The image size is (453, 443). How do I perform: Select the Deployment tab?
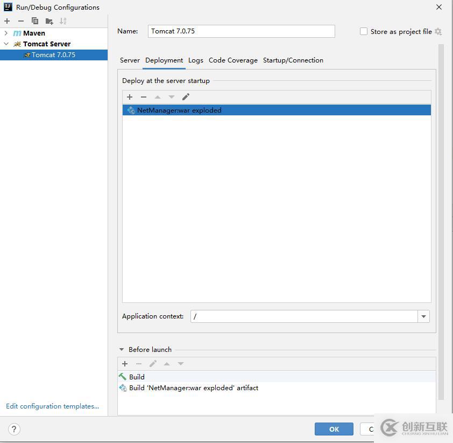click(164, 60)
